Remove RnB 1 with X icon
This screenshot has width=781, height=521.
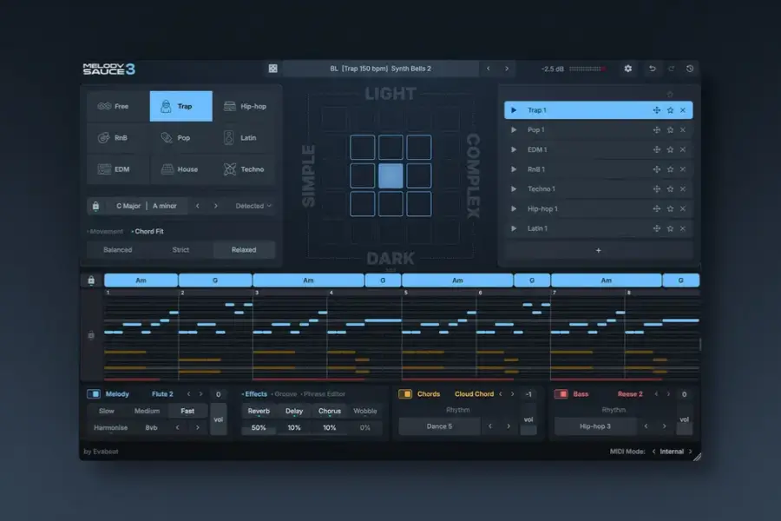[x=683, y=169]
